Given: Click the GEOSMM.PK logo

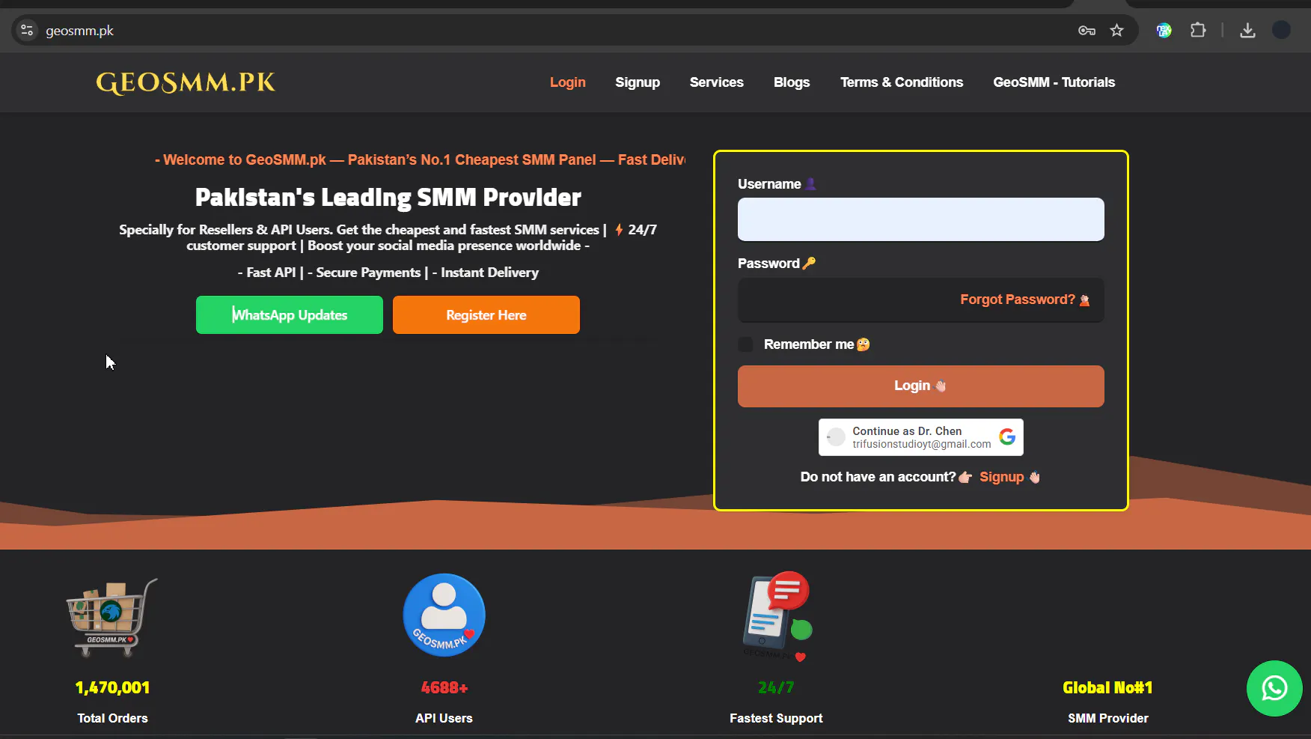Looking at the screenshot, I should click(186, 82).
